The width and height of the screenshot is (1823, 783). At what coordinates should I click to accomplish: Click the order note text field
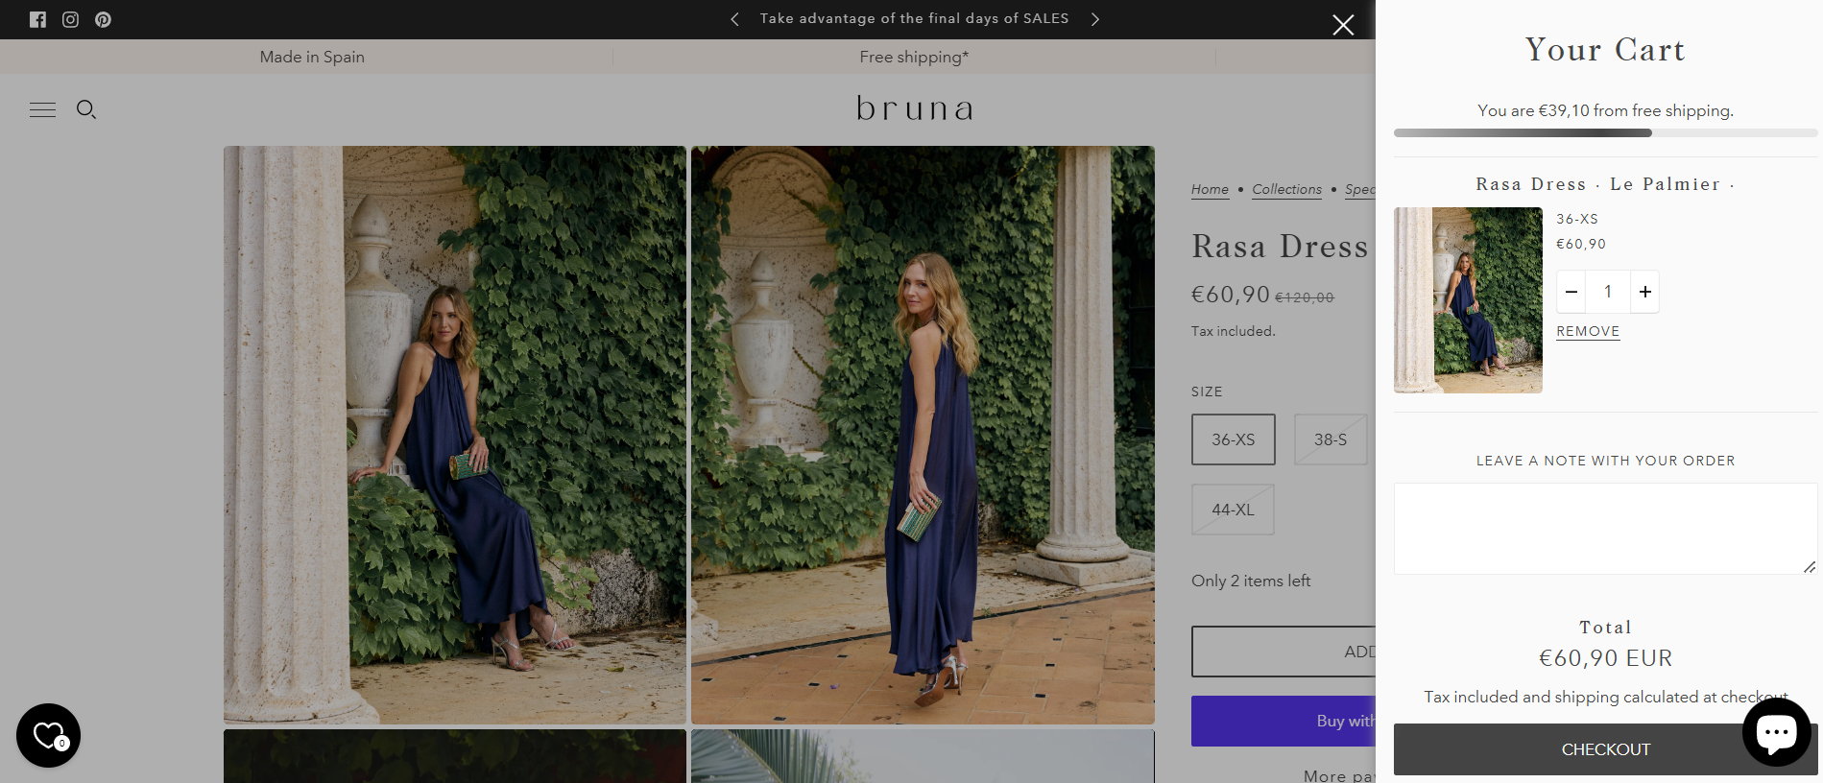tap(1604, 529)
